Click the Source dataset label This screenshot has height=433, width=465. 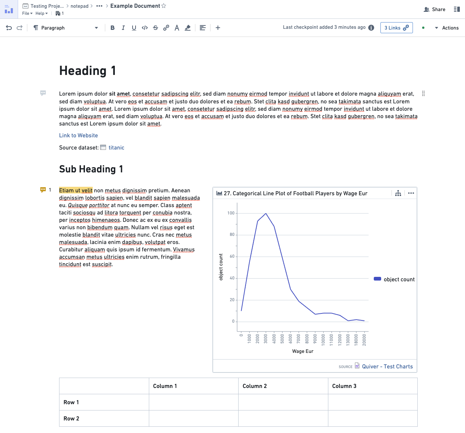click(79, 148)
